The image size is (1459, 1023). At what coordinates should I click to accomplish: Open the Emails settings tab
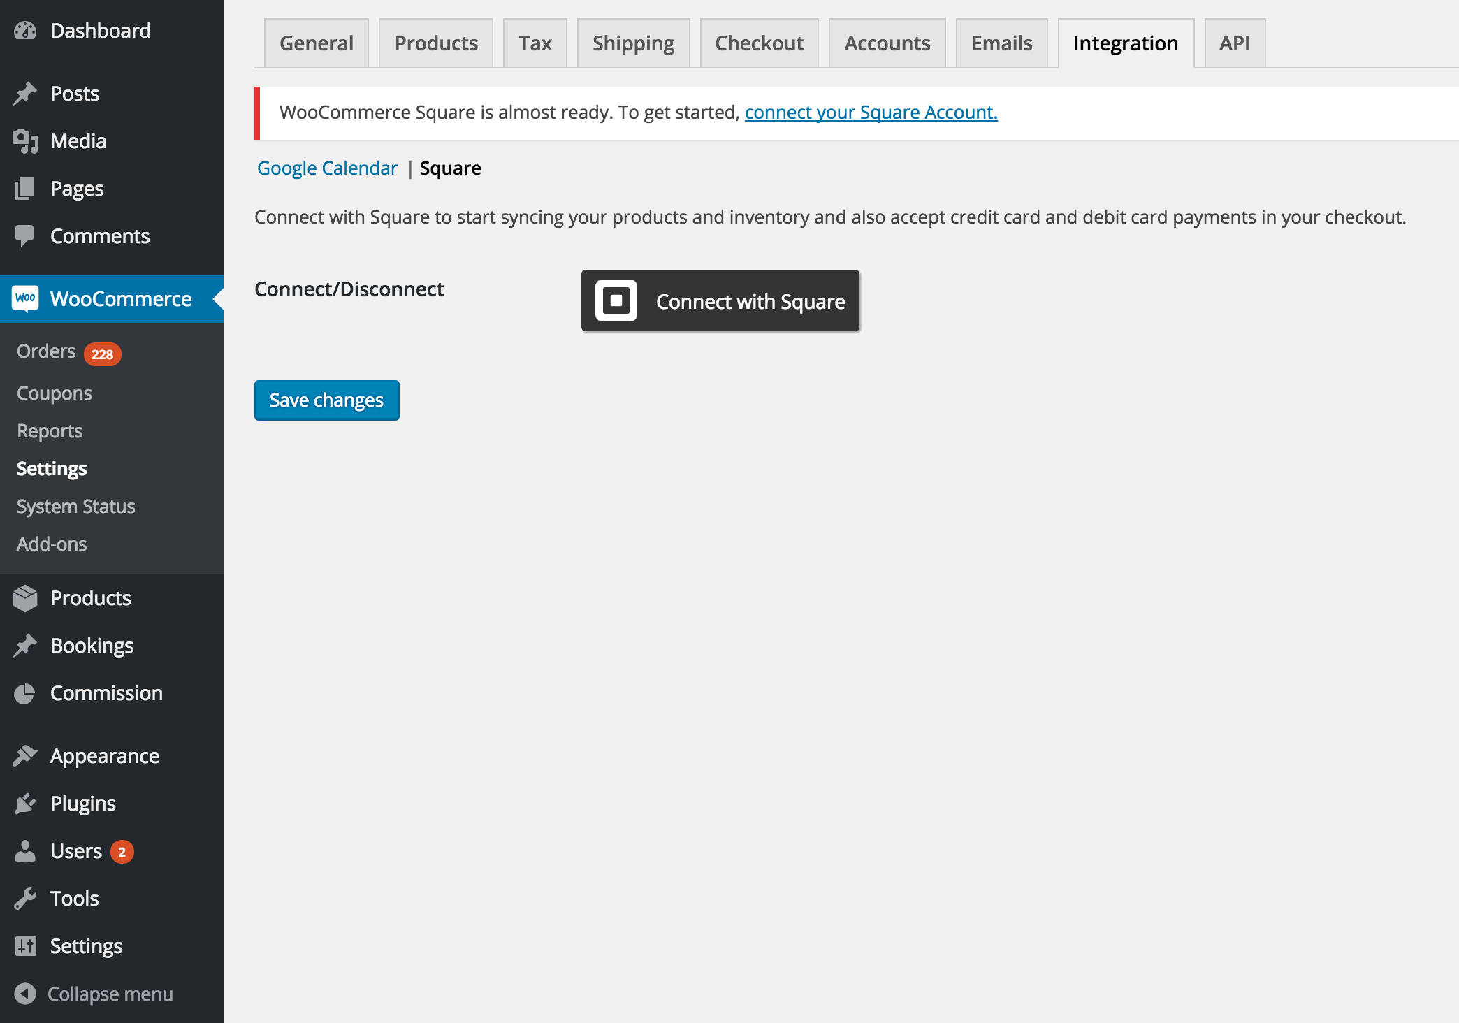point(1001,43)
